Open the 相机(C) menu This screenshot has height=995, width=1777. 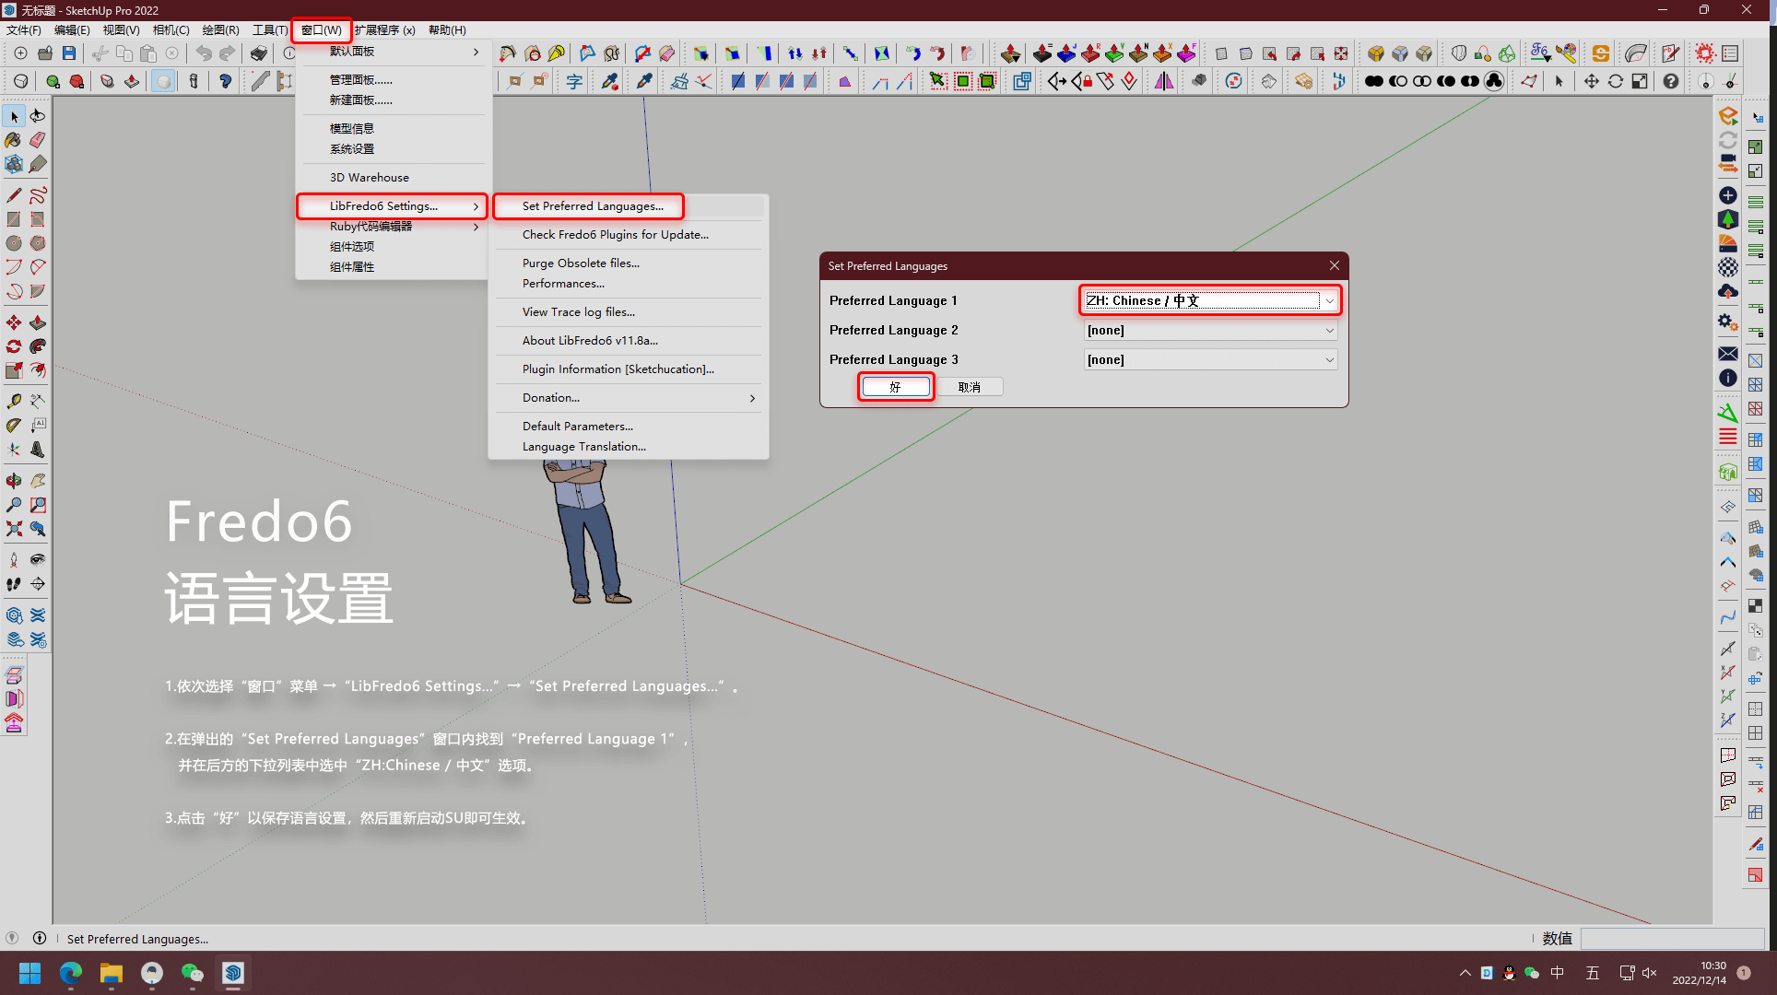point(171,29)
